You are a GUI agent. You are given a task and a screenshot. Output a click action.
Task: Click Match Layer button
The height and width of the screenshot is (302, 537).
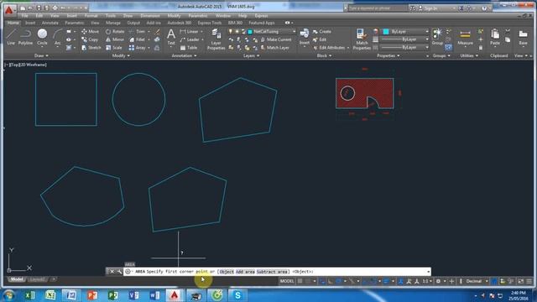coord(274,48)
